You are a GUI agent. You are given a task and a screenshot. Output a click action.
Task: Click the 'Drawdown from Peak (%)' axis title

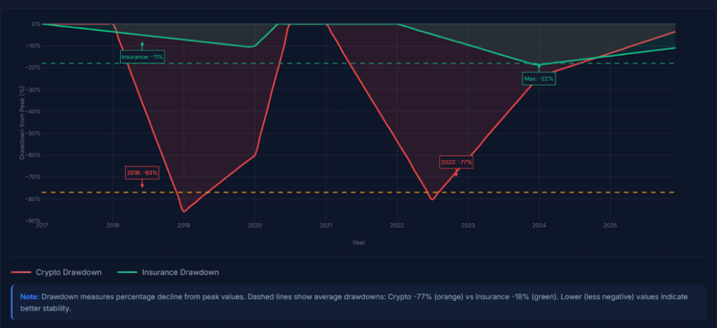[22, 122]
